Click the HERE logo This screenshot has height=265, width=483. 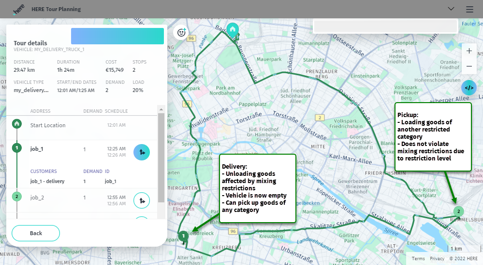point(18,9)
